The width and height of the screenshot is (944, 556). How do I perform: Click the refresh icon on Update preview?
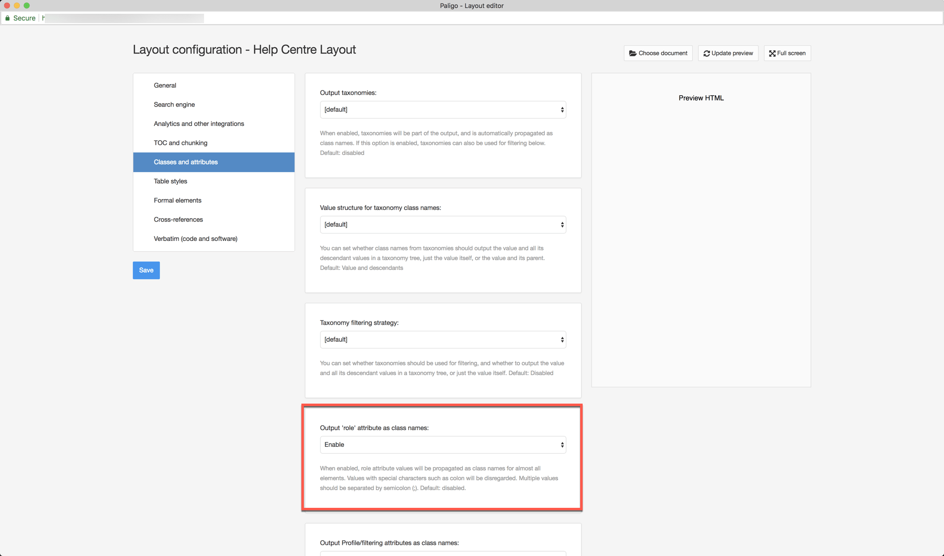click(707, 53)
